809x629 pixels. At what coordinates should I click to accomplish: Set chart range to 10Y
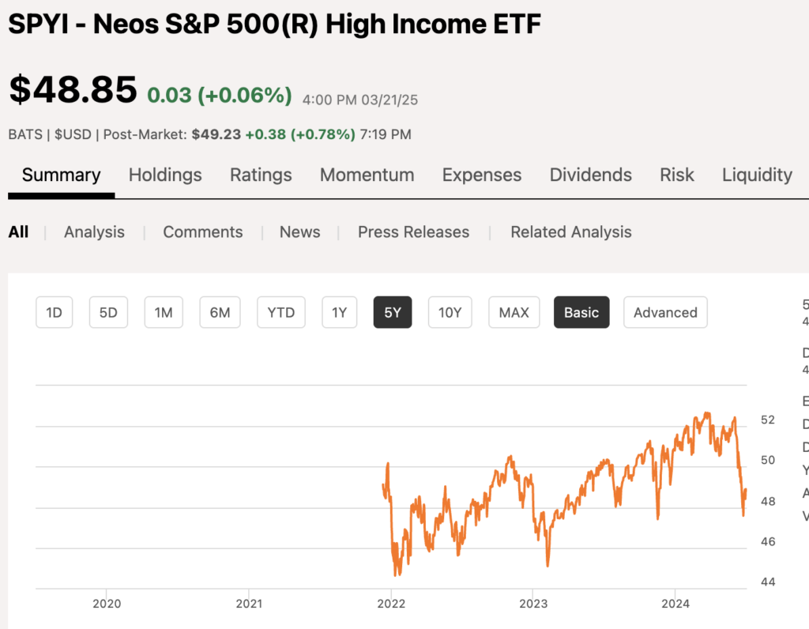(450, 312)
